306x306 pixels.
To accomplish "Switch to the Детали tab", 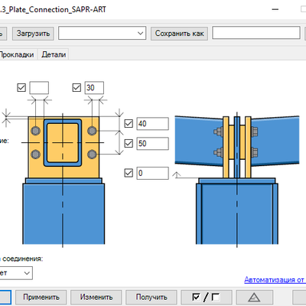I will 54,54.
